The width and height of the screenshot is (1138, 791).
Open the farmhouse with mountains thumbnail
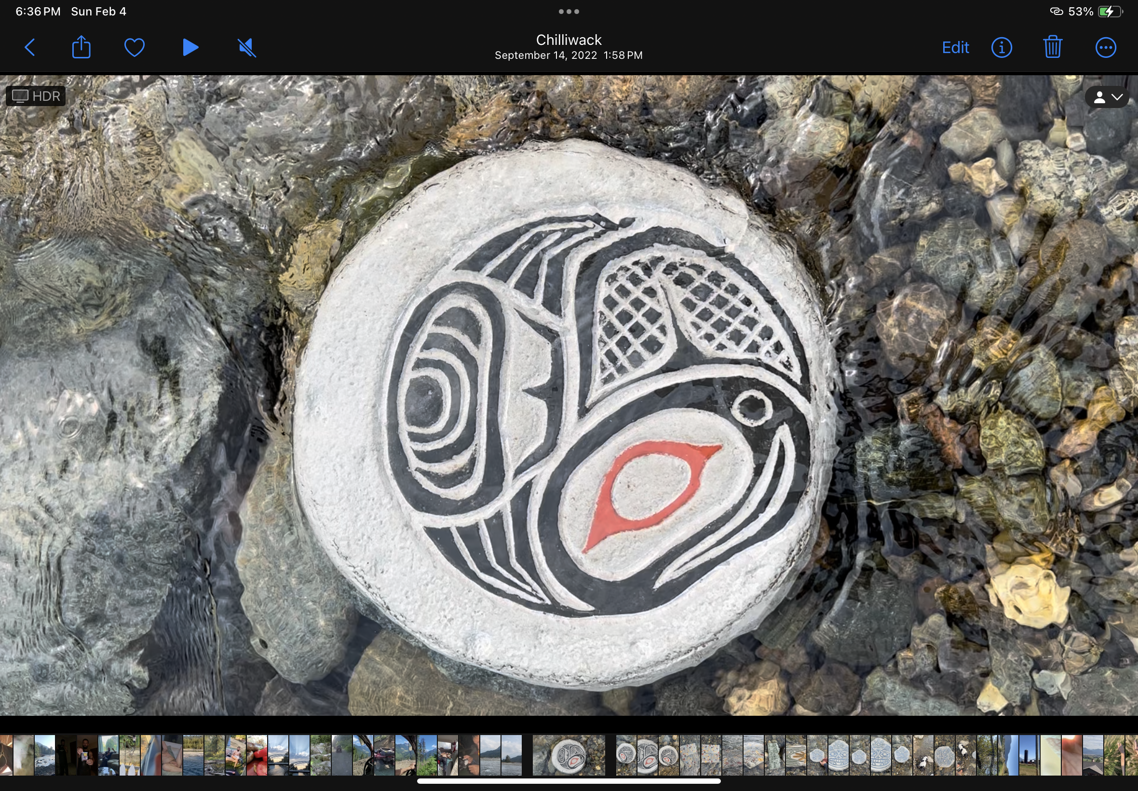pos(1094,755)
